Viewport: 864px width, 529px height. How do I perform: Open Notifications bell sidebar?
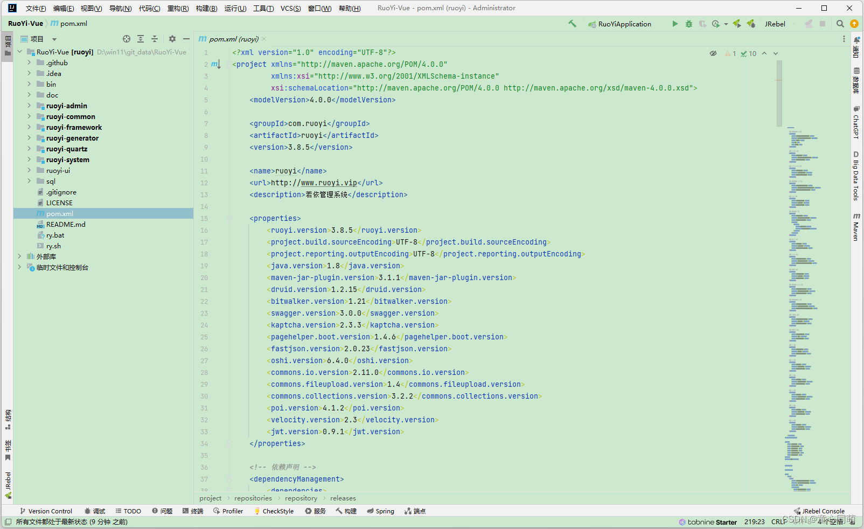(856, 47)
